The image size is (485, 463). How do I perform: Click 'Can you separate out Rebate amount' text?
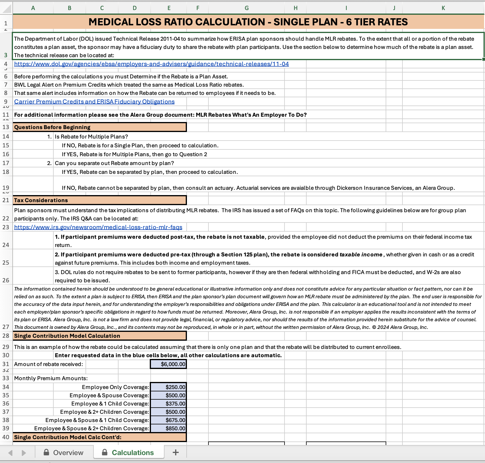114,163
